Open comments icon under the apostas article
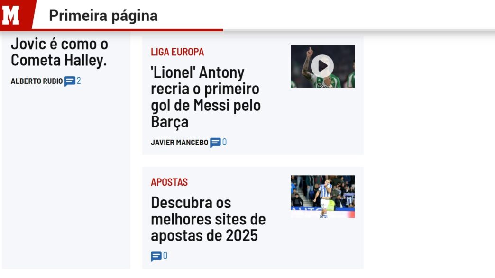Screen dimensions: 495x278 (156, 257)
